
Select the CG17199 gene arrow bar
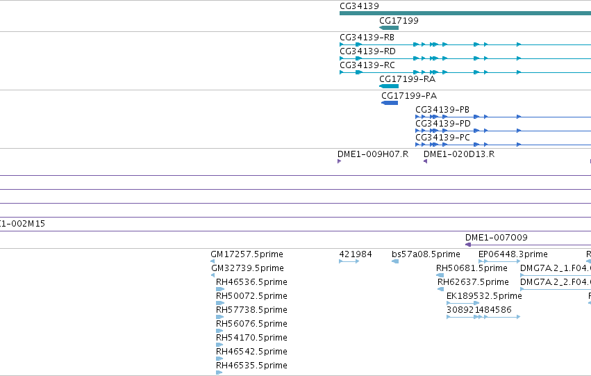click(389, 28)
